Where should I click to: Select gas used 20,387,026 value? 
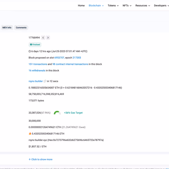tap(34, 113)
